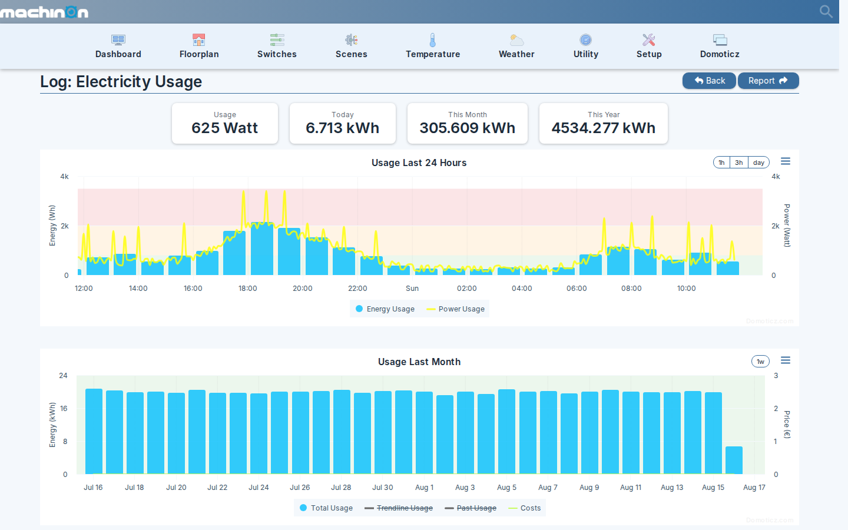848x530 pixels.
Task: Click the search magnifier icon
Action: click(x=826, y=11)
